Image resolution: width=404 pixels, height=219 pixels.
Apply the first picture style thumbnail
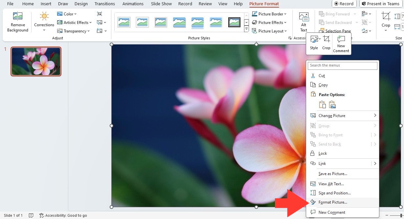(x=124, y=22)
